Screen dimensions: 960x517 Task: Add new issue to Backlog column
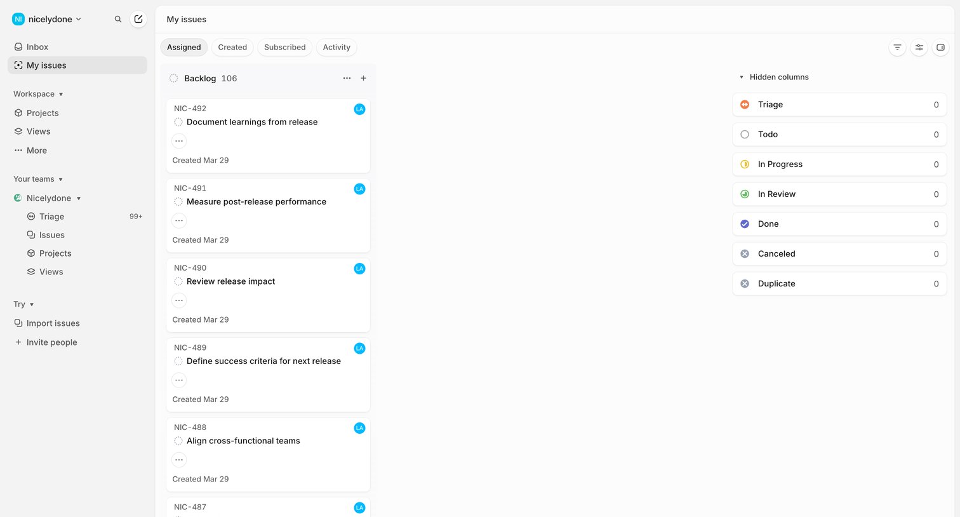pyautogui.click(x=363, y=78)
